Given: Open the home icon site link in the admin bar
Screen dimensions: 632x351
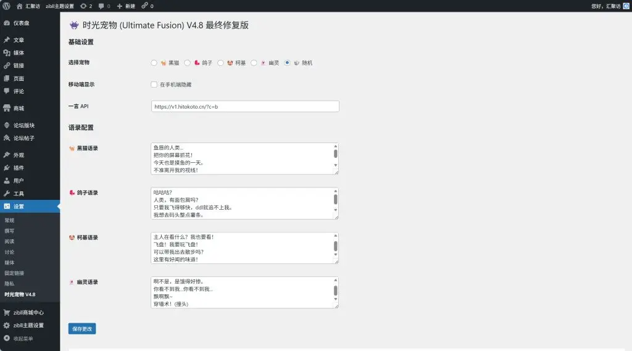Looking at the screenshot, I should coord(19,6).
